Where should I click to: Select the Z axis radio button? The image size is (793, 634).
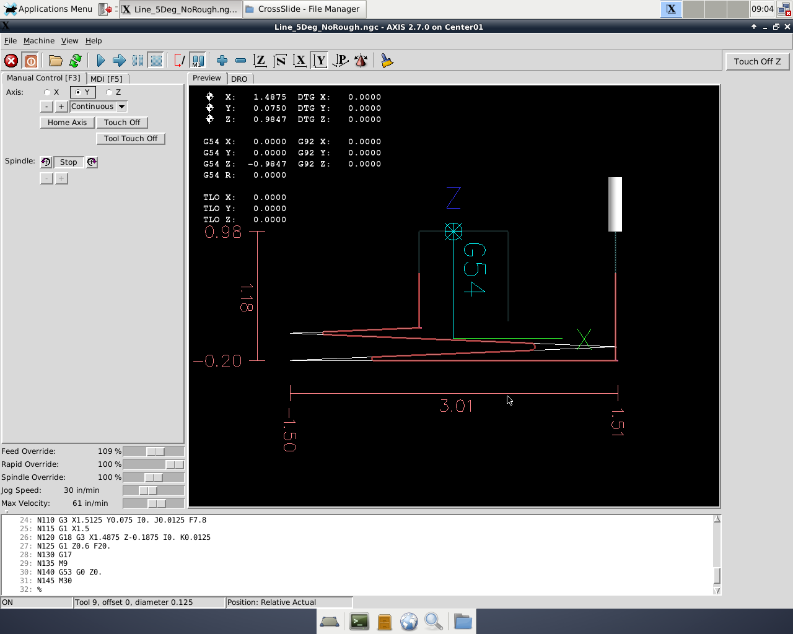(x=110, y=92)
